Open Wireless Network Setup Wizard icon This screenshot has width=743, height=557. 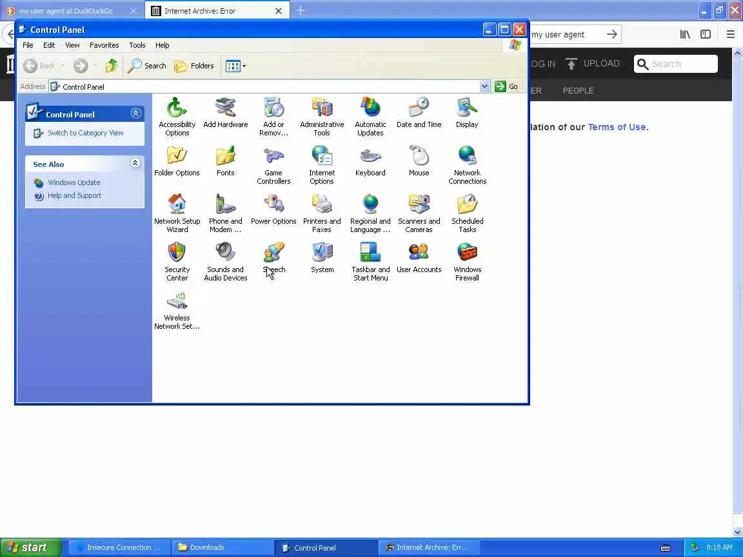coord(177,309)
